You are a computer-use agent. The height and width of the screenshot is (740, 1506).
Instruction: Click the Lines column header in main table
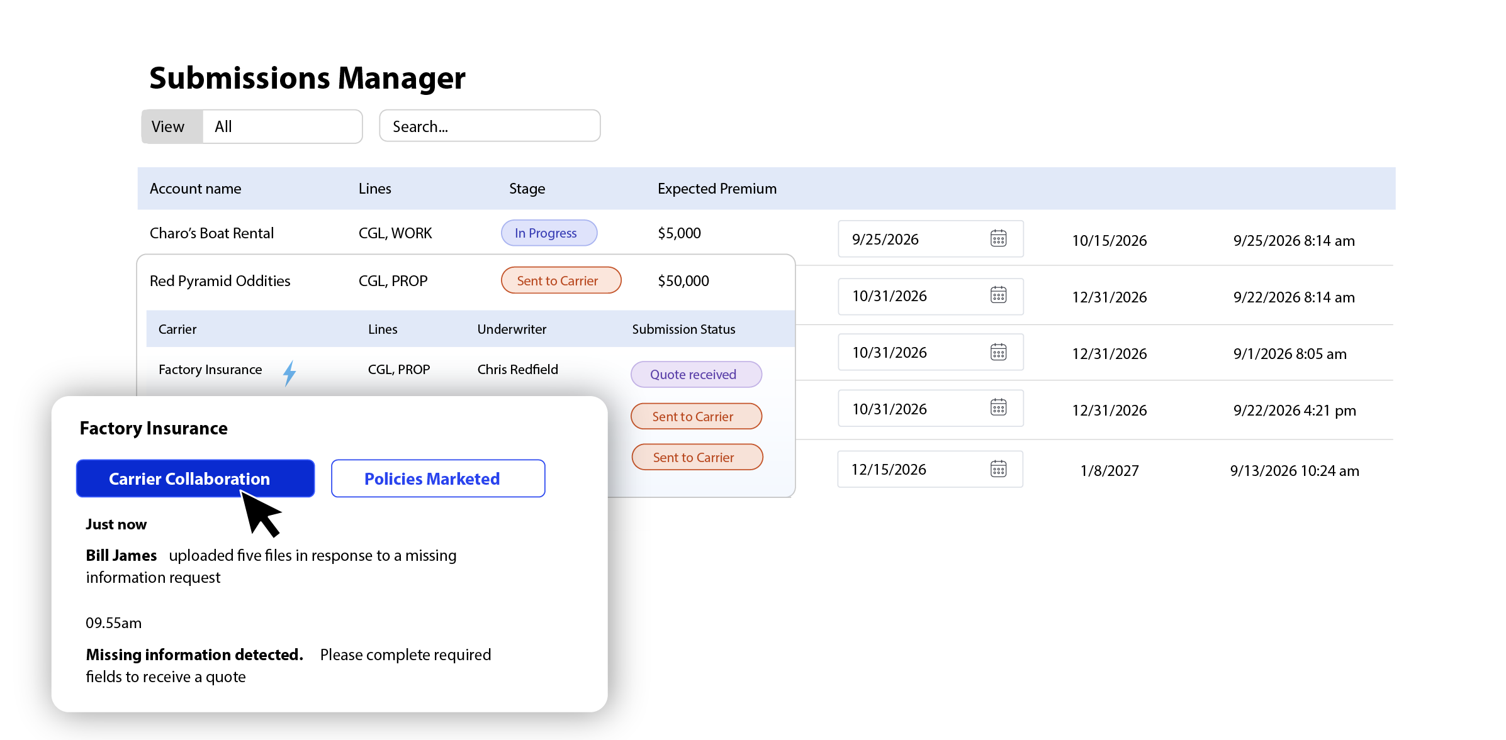pos(374,189)
